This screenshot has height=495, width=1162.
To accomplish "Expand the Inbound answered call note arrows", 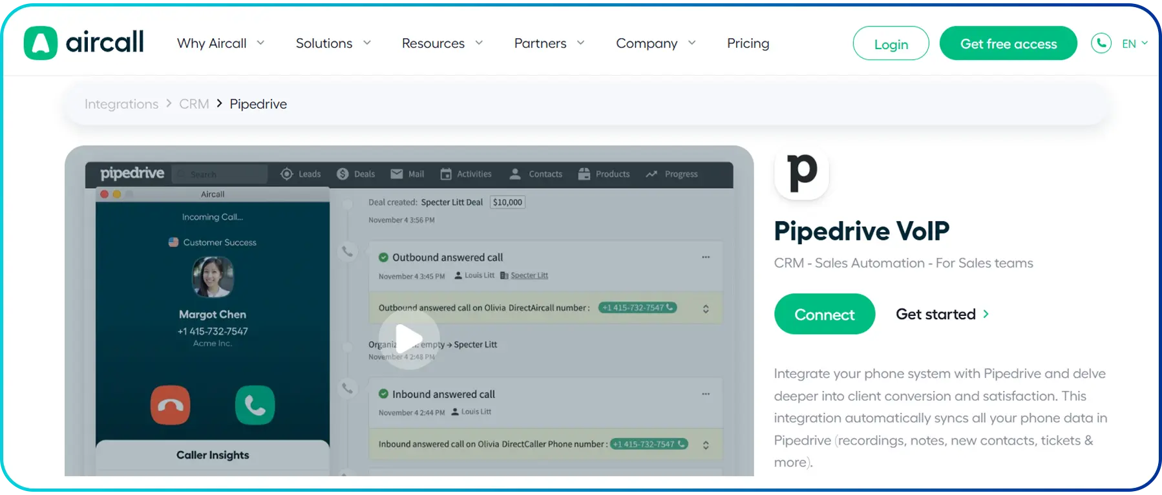I will click(706, 445).
